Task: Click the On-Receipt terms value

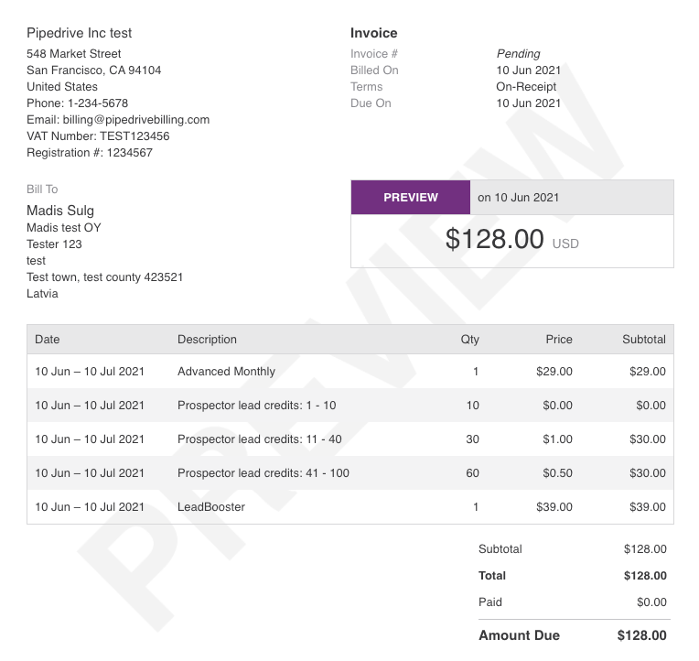Action: pyautogui.click(x=526, y=87)
